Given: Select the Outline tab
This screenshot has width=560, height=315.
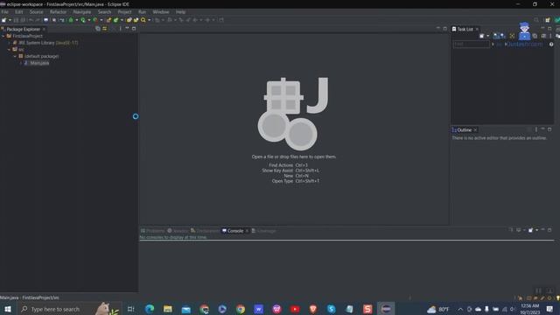Looking at the screenshot, I should click(464, 130).
